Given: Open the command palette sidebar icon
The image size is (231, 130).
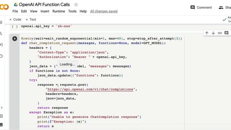Looking at the screenshot, I should coord(1,116).
